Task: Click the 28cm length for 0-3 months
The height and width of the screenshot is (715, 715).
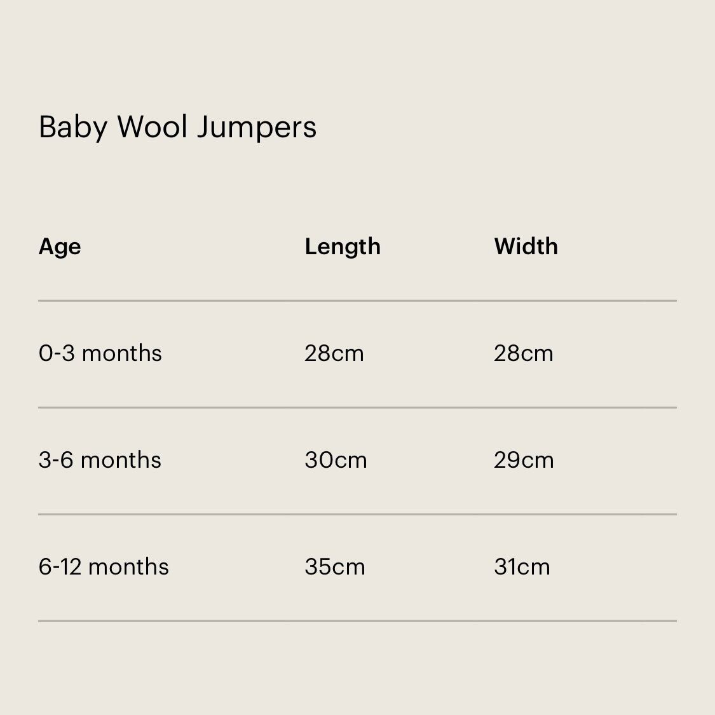Action: click(x=334, y=353)
